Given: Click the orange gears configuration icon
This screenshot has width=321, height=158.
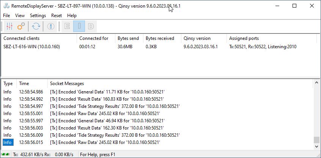Looking at the screenshot, I should coord(21,26).
